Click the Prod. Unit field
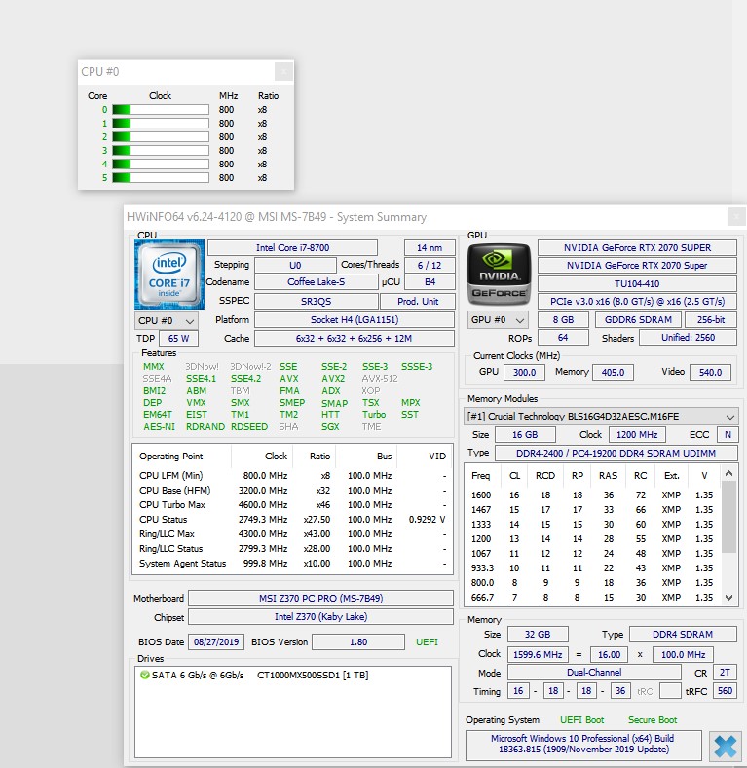The image size is (747, 768). click(418, 301)
